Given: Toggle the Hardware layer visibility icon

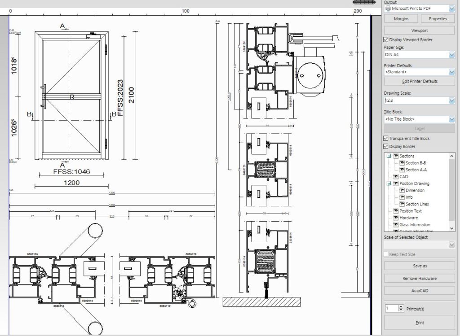Looking at the screenshot, I should click(395, 218).
